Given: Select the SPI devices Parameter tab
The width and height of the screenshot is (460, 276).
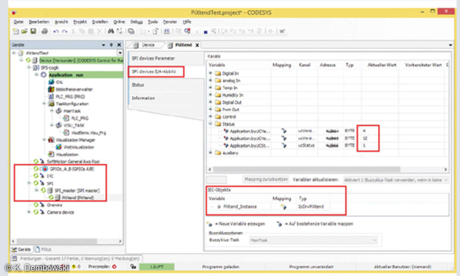Looking at the screenshot, I should click(166, 59).
